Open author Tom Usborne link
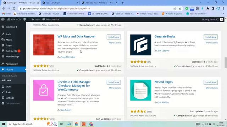The width and height of the screenshot is (227, 127). tap(163, 51)
